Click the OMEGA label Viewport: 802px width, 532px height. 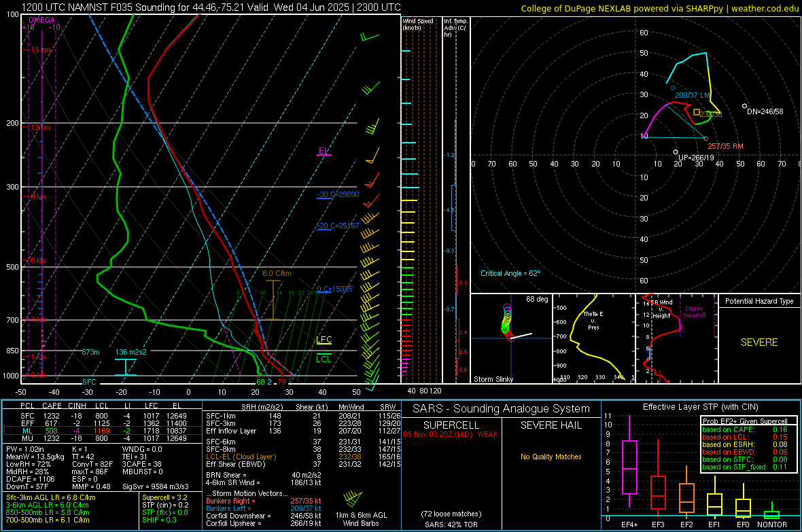pos(42,20)
